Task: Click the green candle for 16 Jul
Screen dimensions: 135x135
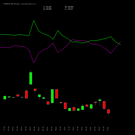Action: click(78, 110)
